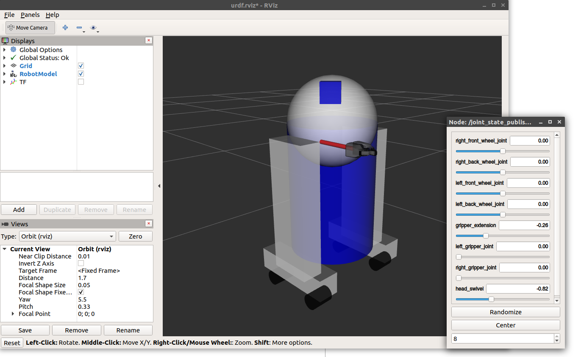Click the head_swivel slider handle

coord(491,299)
